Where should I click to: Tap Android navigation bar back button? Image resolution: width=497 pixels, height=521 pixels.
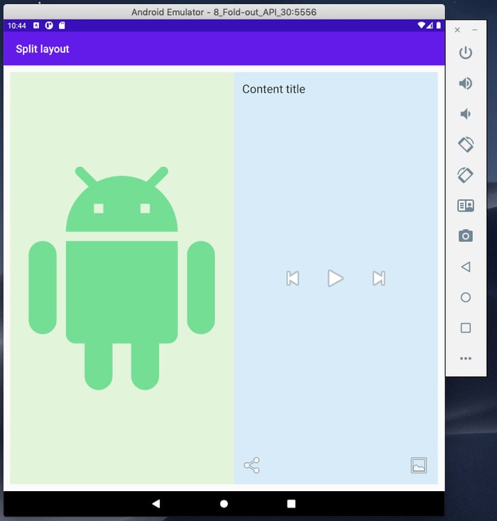tap(156, 503)
